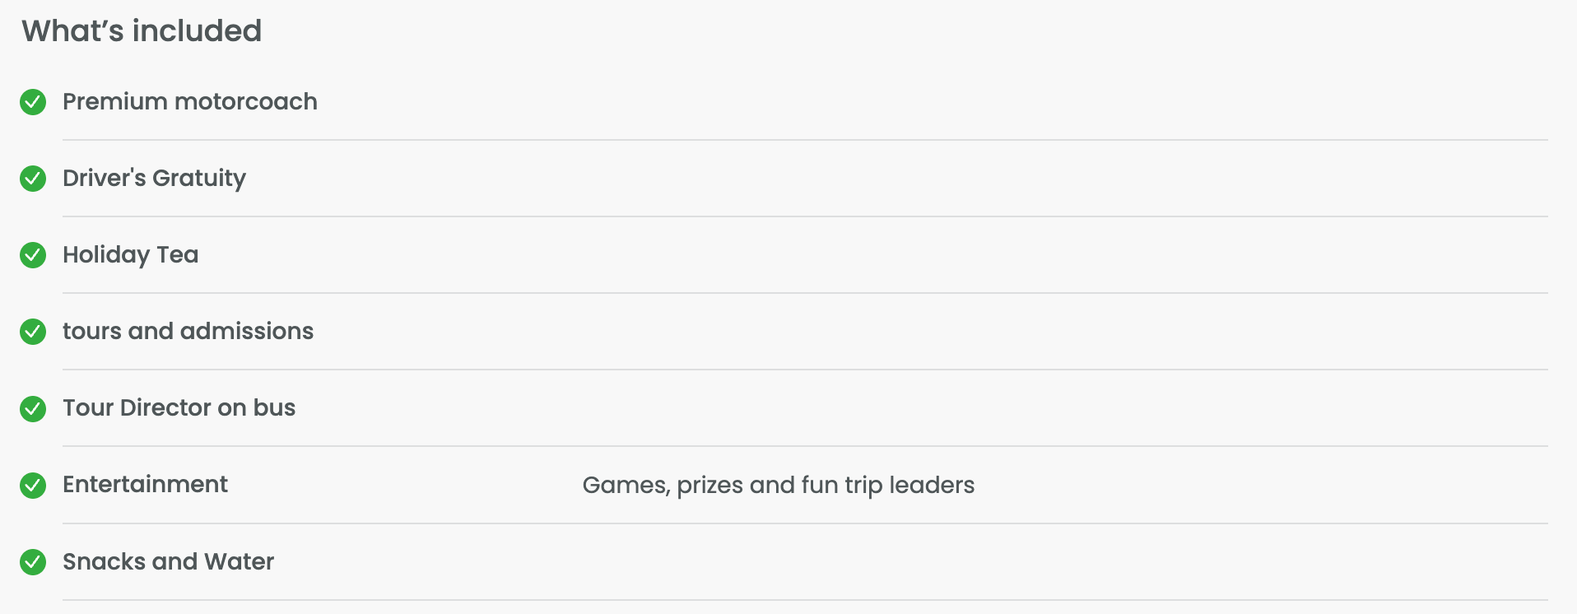Click the green checkmark beside Premium motorcoach

pos(33,102)
